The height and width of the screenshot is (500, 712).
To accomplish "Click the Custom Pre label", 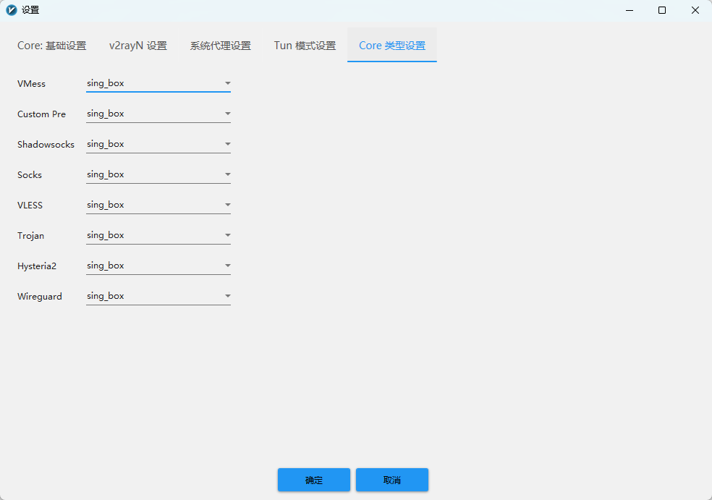I will [x=41, y=114].
